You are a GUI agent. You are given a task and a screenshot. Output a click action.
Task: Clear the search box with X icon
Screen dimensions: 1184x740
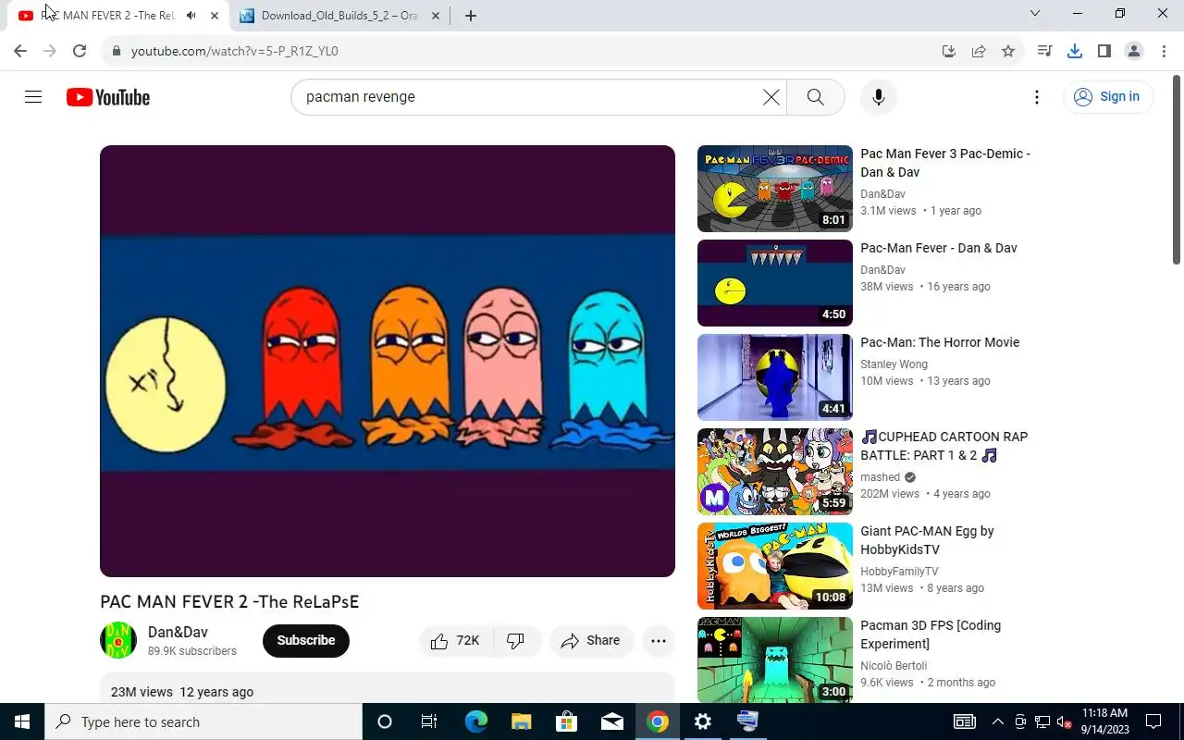[x=771, y=97]
